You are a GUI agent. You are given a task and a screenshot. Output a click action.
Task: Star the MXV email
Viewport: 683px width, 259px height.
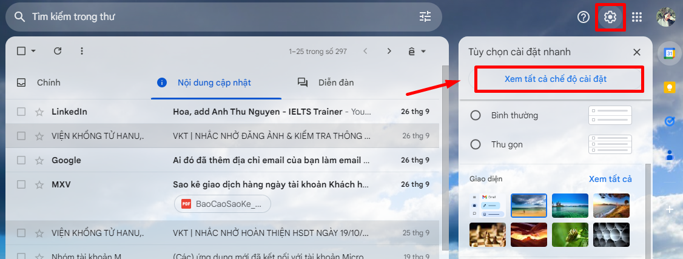(x=39, y=184)
